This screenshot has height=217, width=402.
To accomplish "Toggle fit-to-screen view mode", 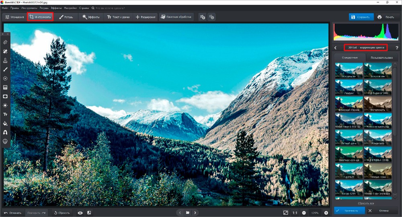I will (285, 213).
